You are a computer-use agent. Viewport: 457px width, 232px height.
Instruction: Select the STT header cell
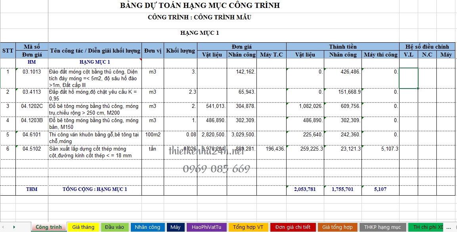(x=8, y=51)
